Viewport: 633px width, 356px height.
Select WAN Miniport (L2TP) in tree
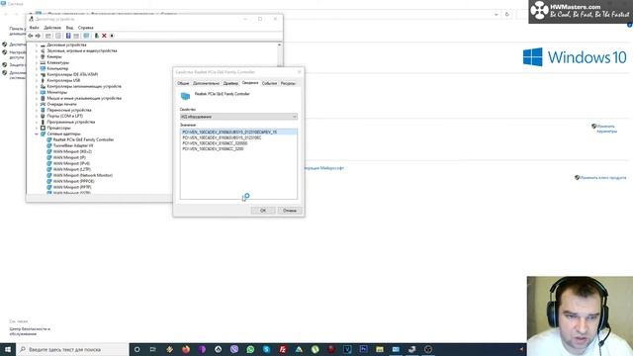[x=72, y=169]
